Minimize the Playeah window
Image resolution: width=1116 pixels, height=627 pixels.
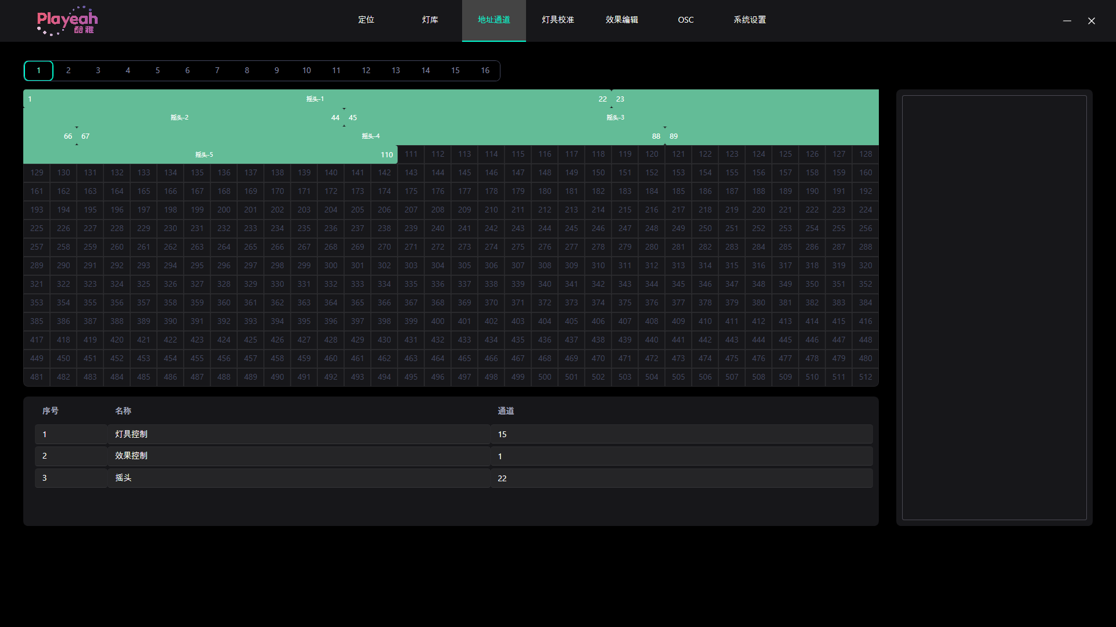[1067, 21]
